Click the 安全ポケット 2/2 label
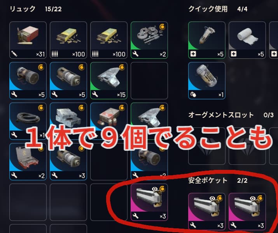This screenshot has width=278, height=233. [218, 180]
